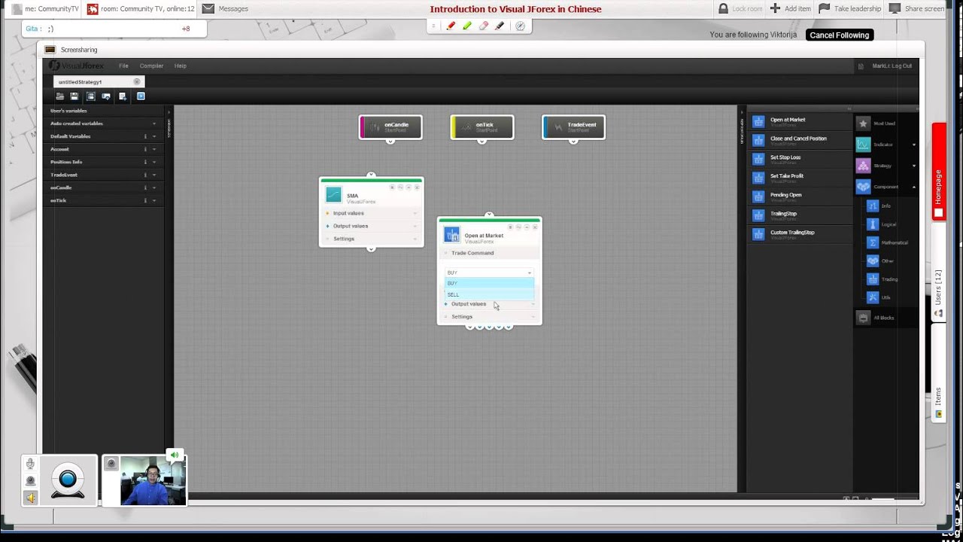Screen dimensions: 963x542
Task: Open the Info component subcategory
Action: [x=873, y=206]
